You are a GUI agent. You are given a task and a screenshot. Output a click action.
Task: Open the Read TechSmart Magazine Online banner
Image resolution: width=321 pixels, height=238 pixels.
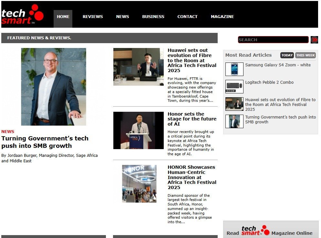tap(271, 230)
